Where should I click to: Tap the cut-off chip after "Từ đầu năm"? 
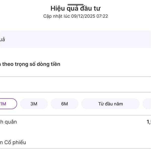147,104
